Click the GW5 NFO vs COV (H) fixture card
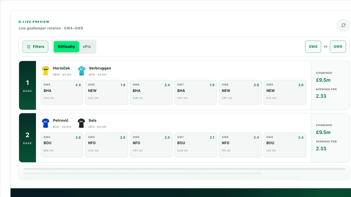This screenshot has height=197, width=351. [x=106, y=145]
